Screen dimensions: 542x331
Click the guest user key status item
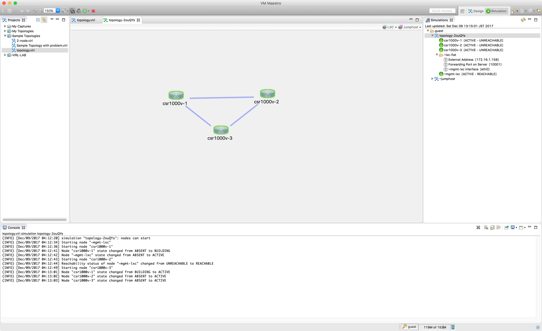[409, 327]
